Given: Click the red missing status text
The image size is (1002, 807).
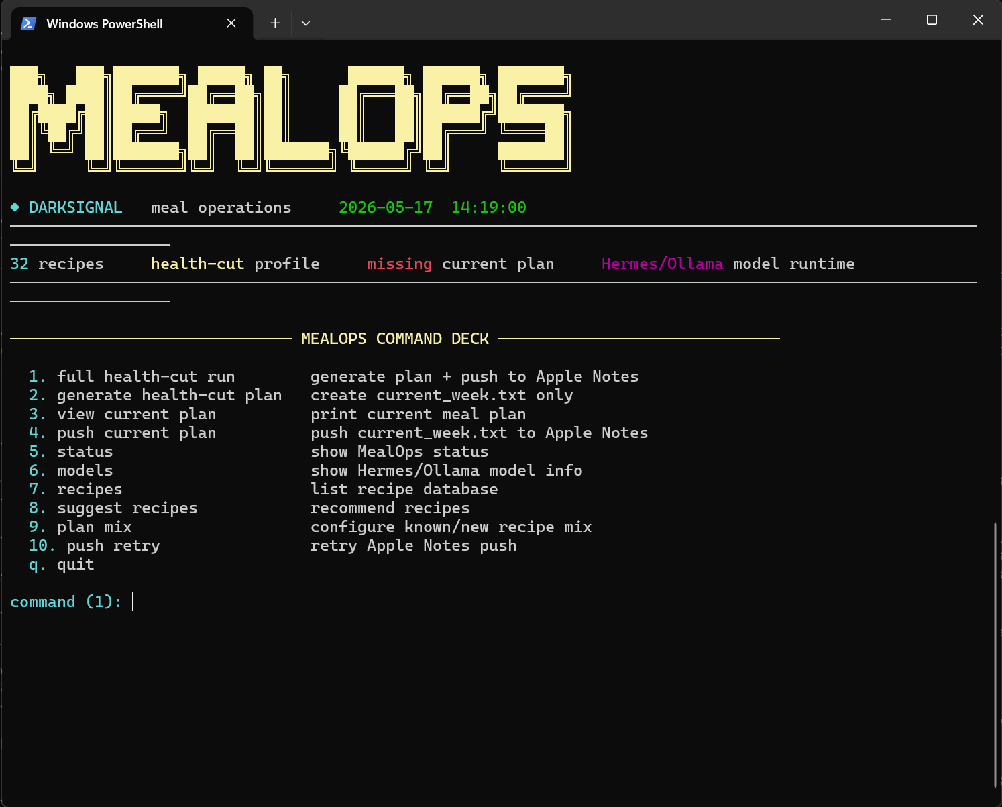Looking at the screenshot, I should pos(399,264).
